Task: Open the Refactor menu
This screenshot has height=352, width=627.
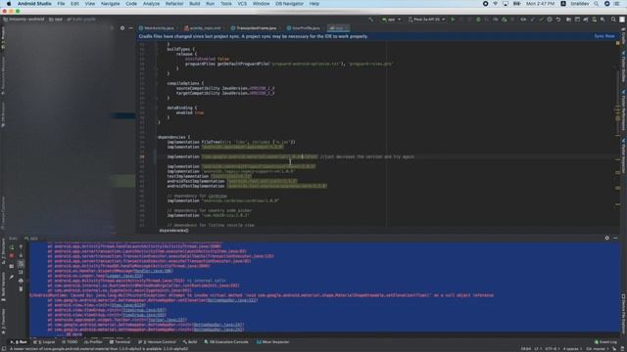Action: point(174,4)
